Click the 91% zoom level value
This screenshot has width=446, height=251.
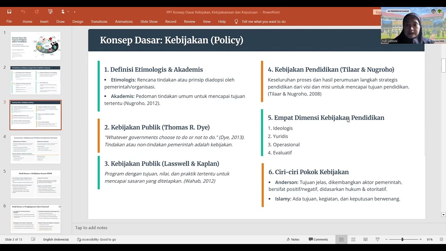click(x=430, y=239)
